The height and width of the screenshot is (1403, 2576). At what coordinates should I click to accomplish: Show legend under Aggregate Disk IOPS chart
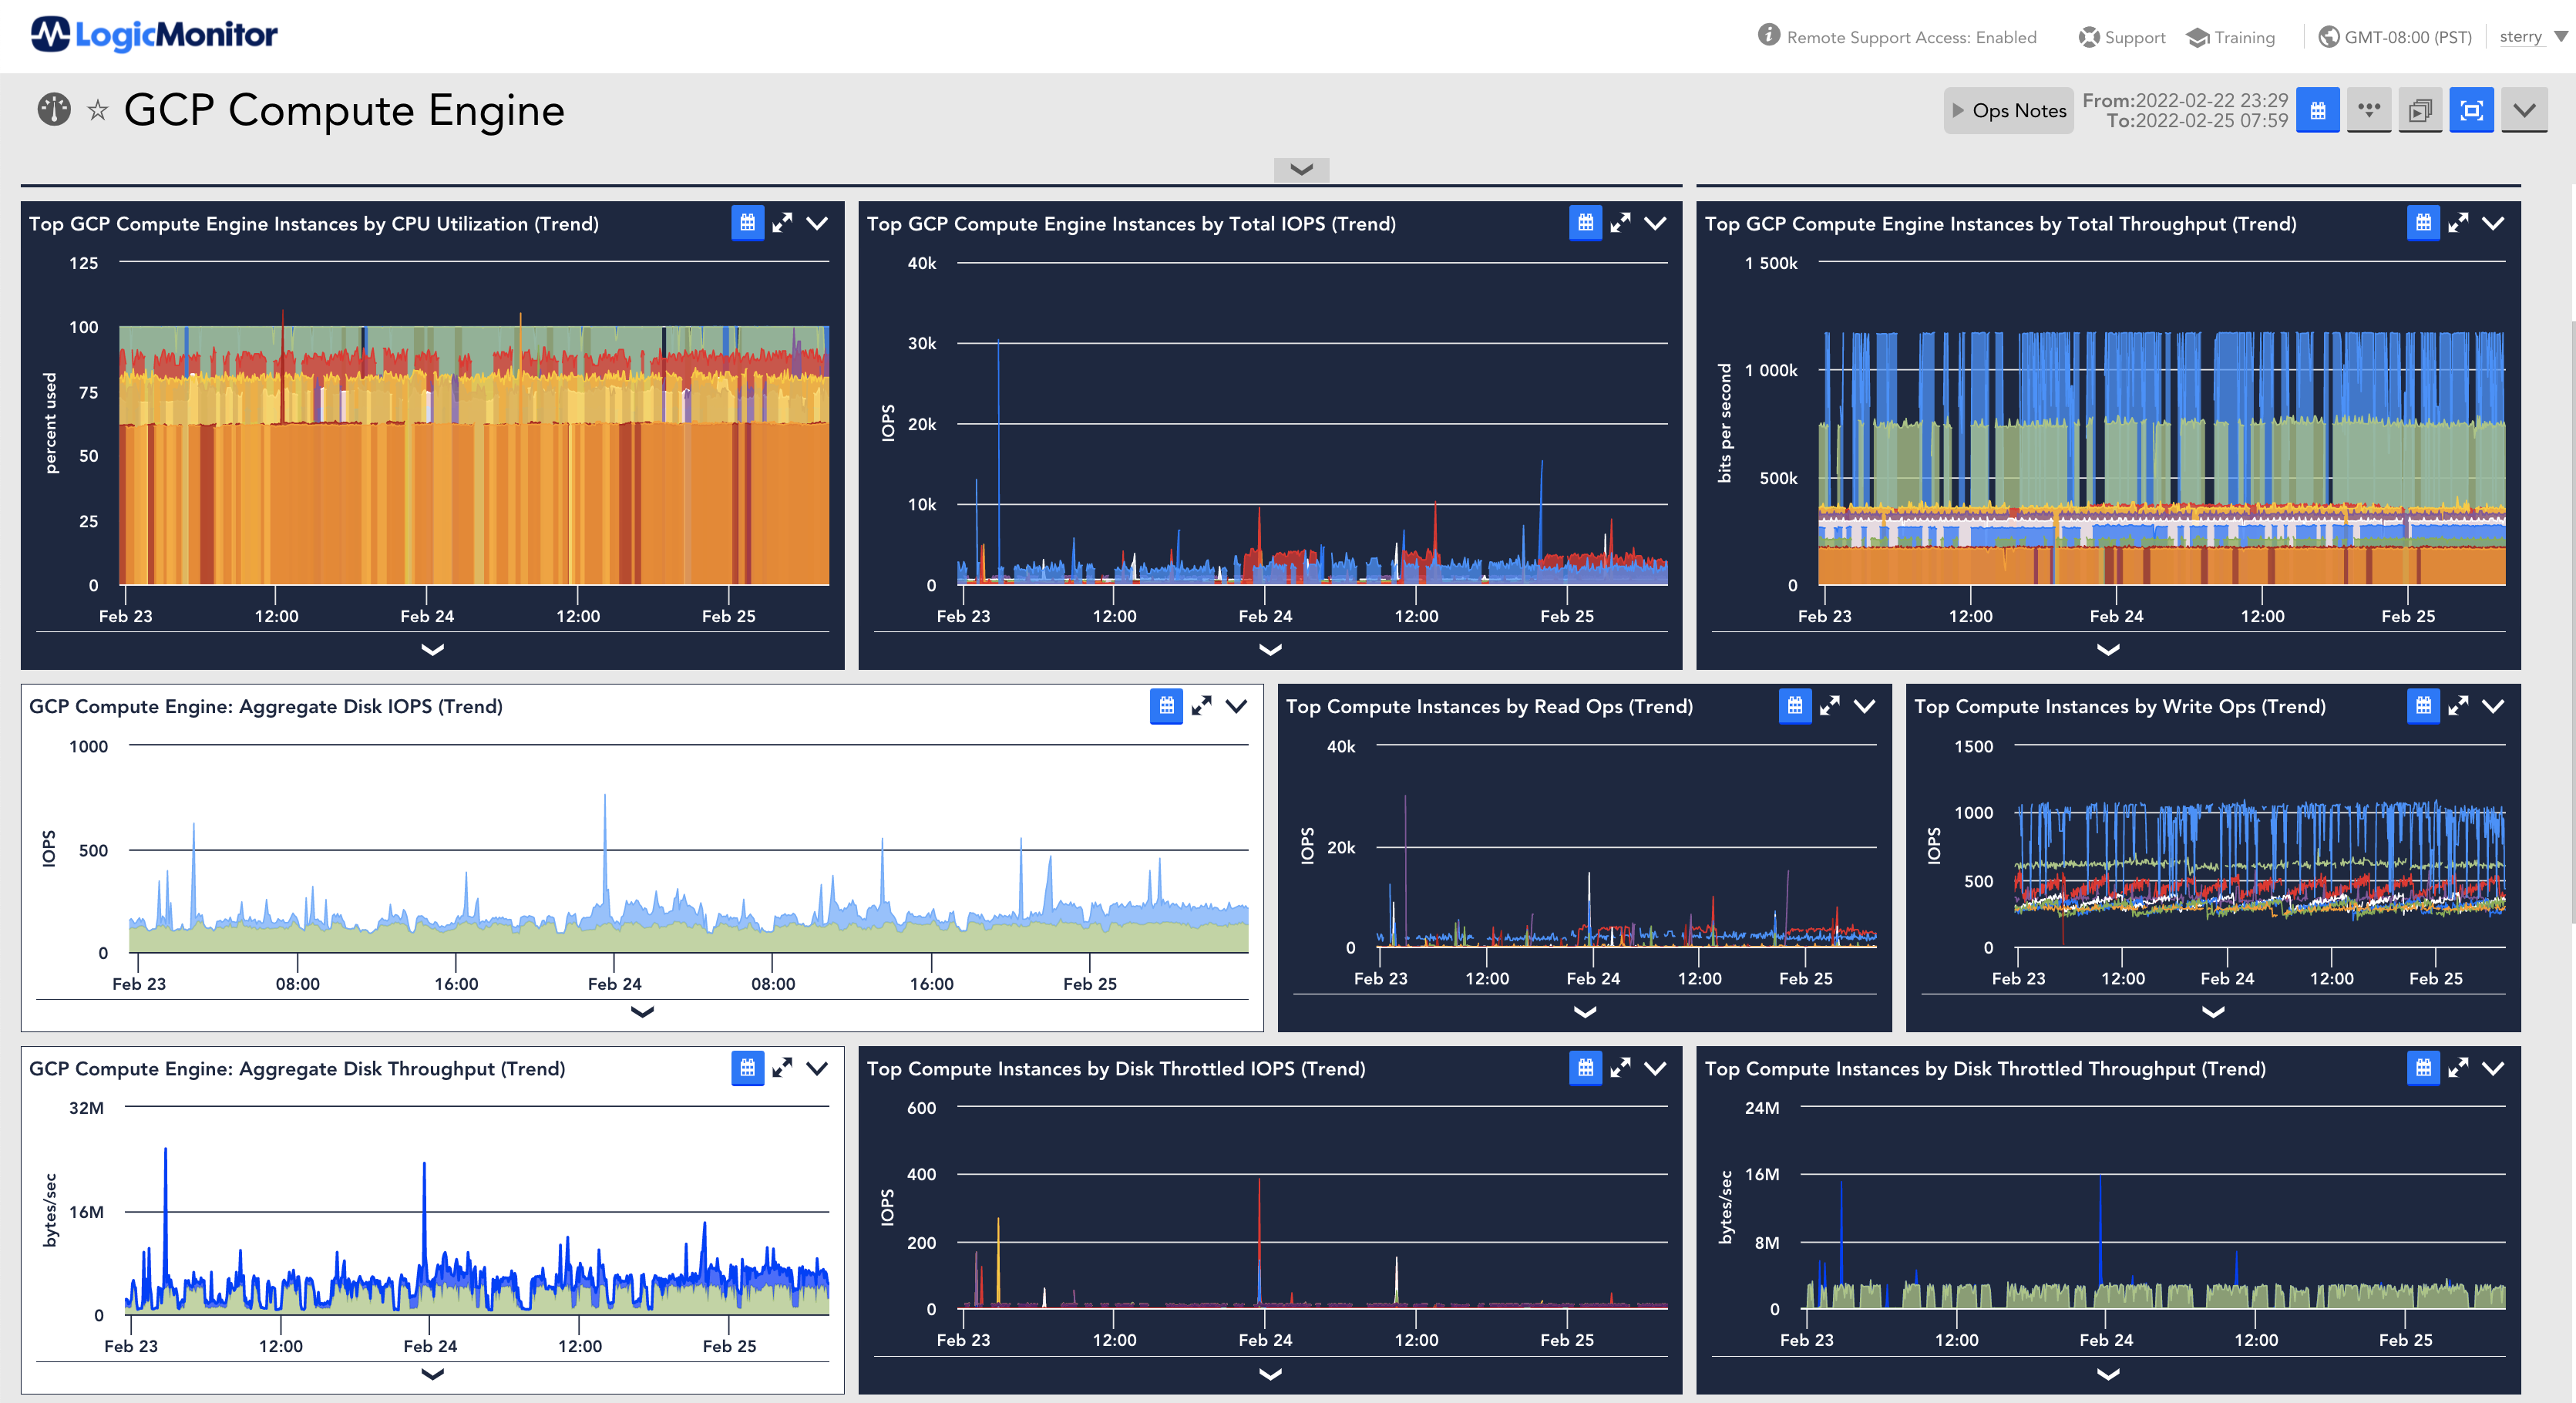coord(642,1012)
